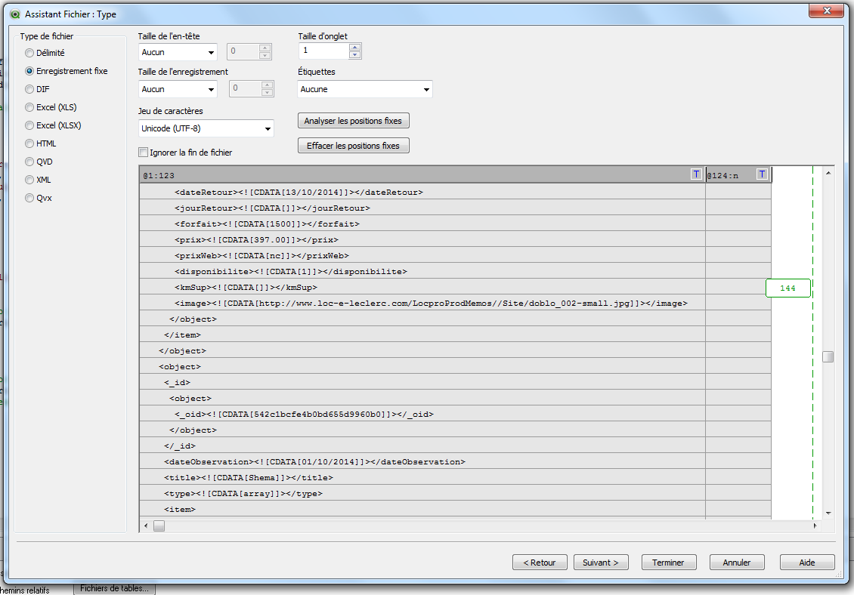Screen dimensions: 854x595
Task: Click the T icon on @1:123 column
Action: point(695,174)
